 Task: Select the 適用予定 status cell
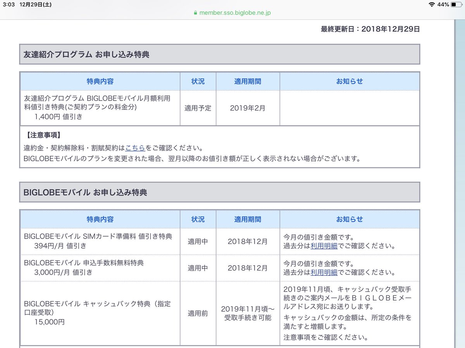pyautogui.click(x=198, y=108)
